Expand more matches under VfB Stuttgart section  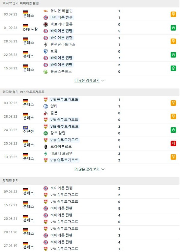coord(87,169)
